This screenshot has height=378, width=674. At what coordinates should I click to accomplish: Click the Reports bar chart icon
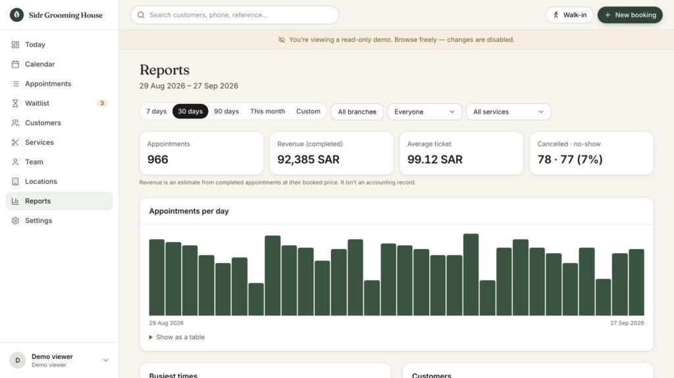click(16, 201)
